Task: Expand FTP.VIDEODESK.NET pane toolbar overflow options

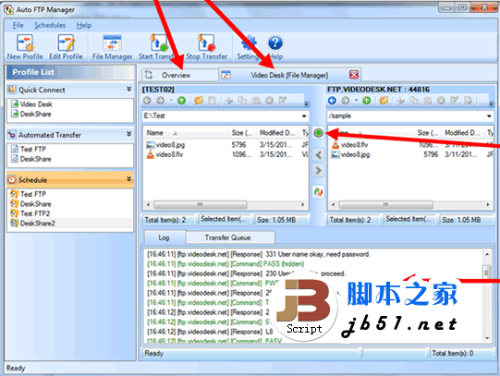Action: click(x=492, y=103)
